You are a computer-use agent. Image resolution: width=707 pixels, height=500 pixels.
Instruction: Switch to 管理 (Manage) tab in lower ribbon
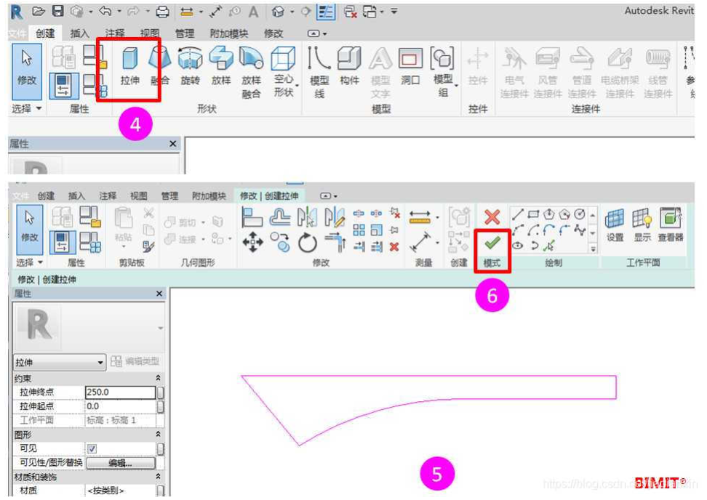pos(169,196)
